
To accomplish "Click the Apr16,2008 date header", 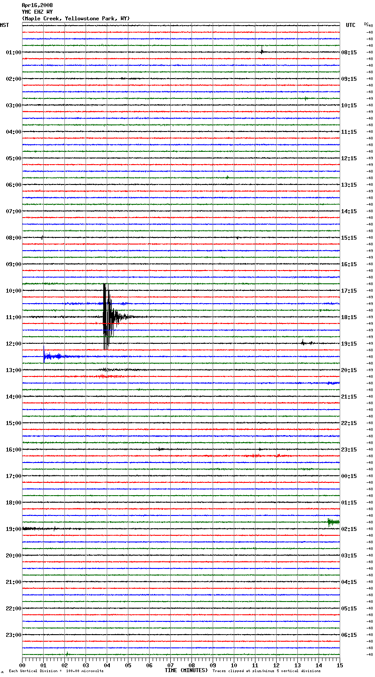I will [37, 5].
